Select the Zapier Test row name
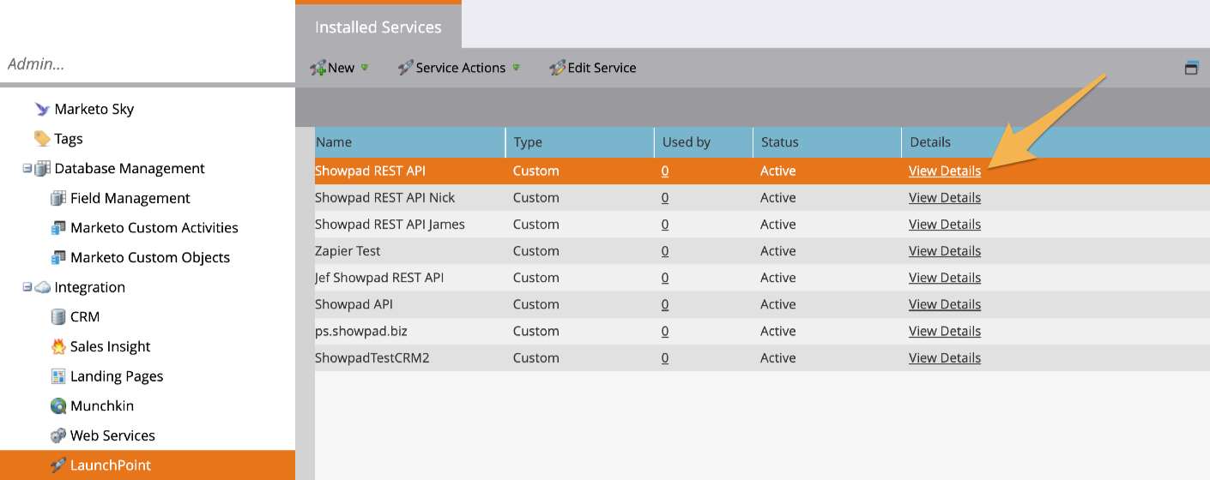 348,250
